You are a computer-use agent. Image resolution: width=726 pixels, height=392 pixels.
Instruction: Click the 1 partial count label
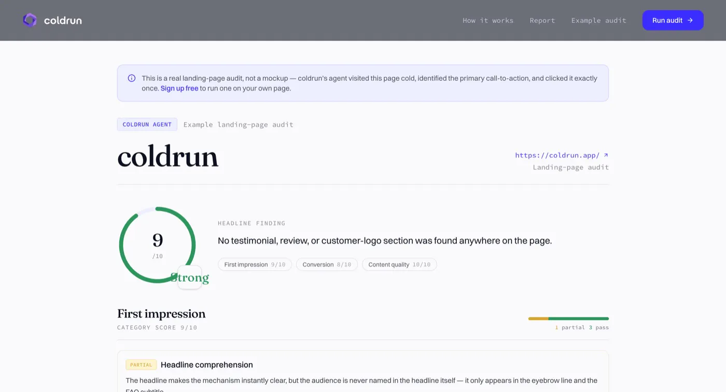click(x=570, y=328)
